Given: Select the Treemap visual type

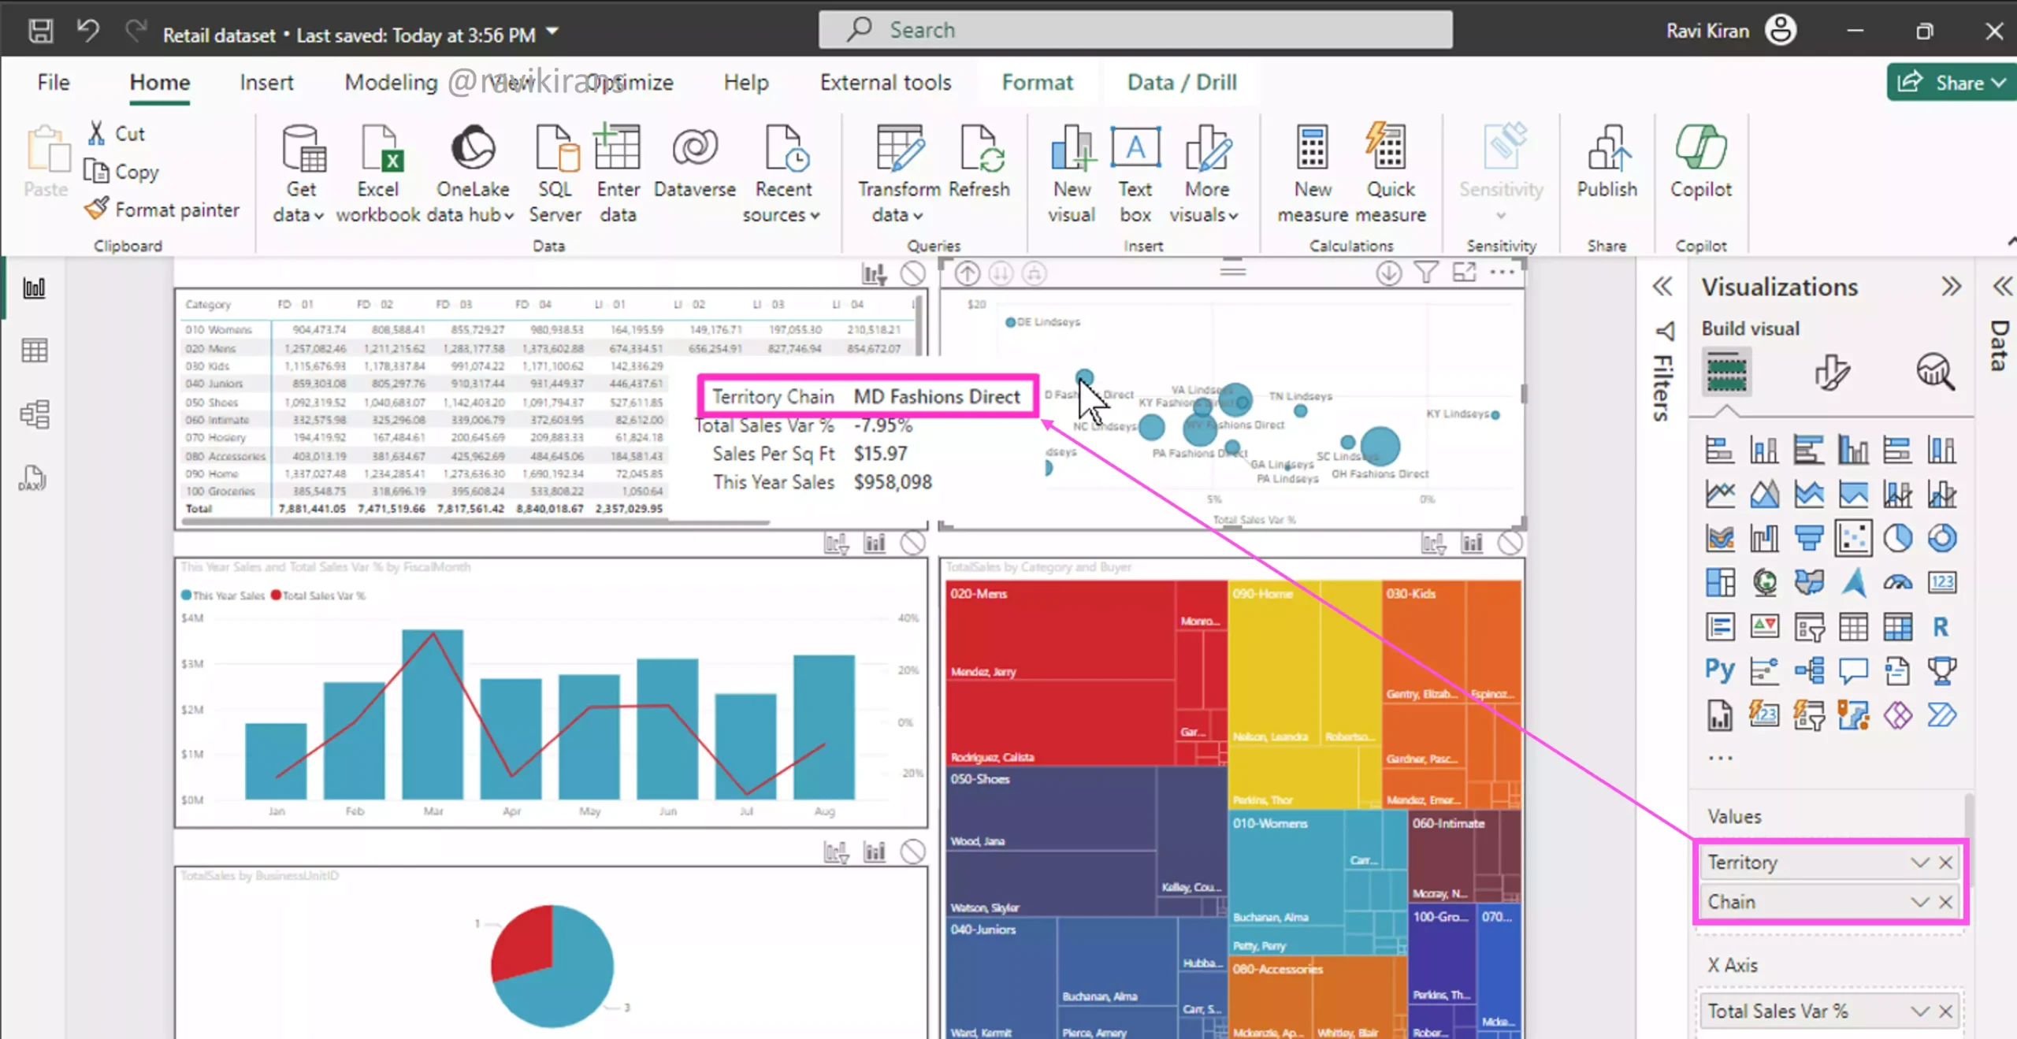Looking at the screenshot, I should 1720,583.
